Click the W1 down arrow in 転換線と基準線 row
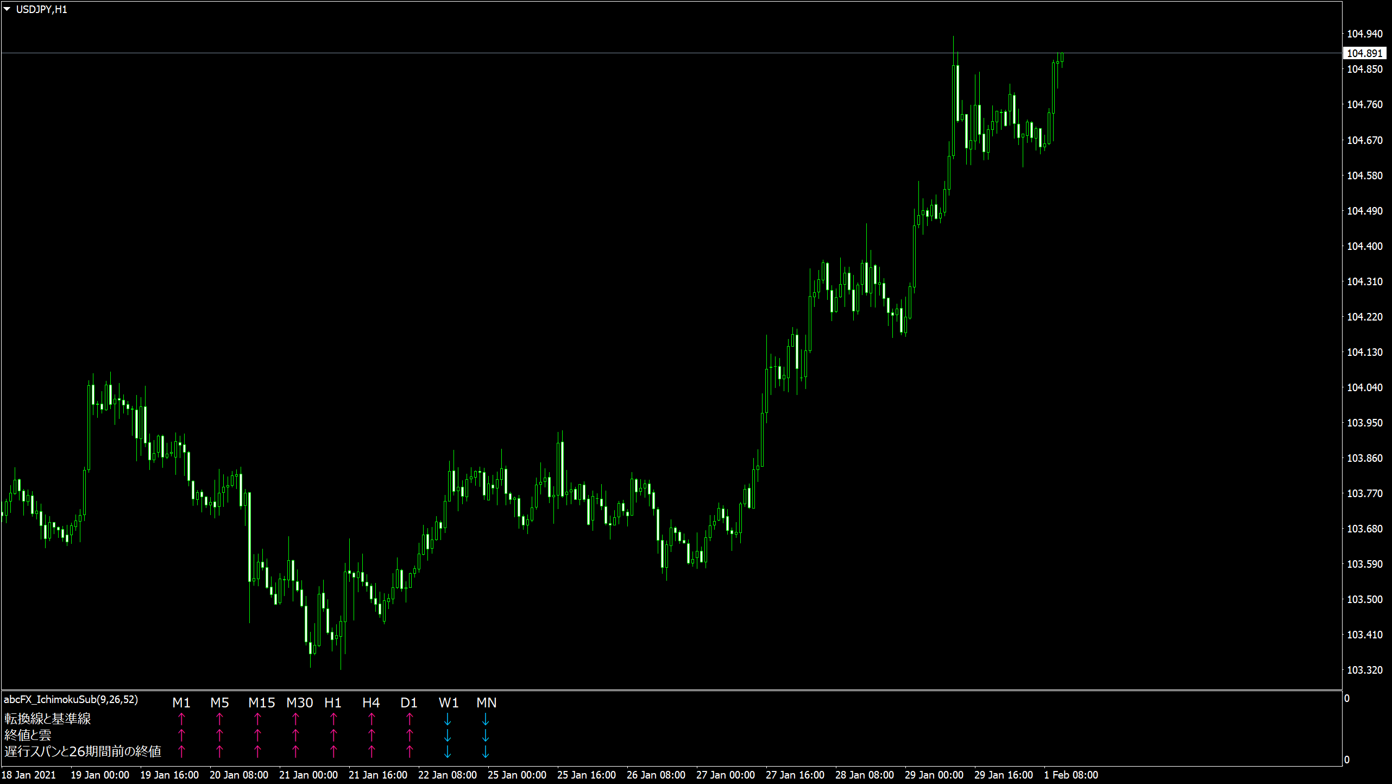 pyautogui.click(x=448, y=719)
